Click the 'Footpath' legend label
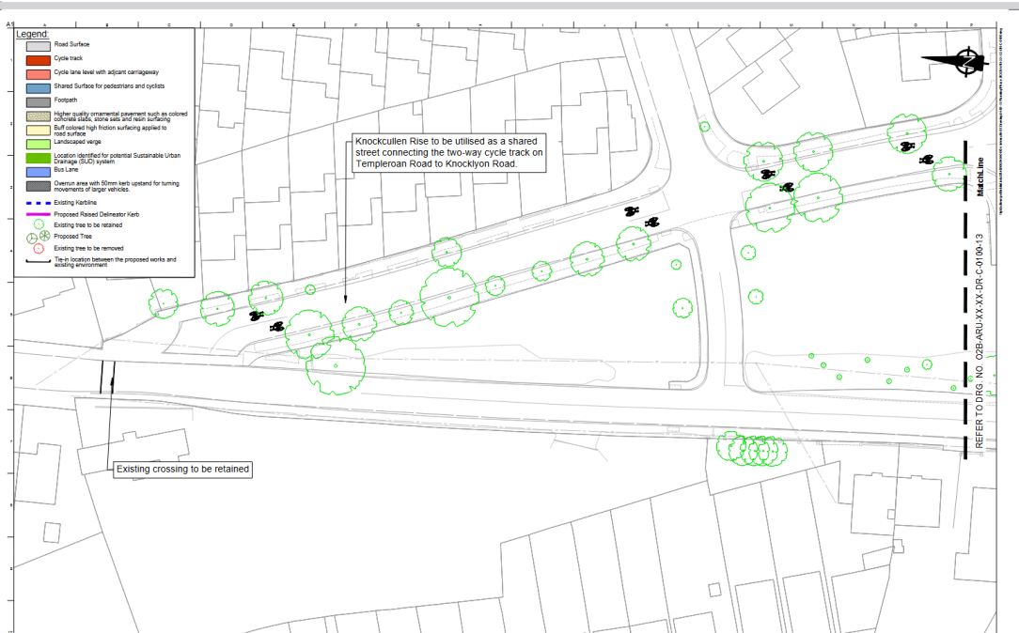 (66, 100)
